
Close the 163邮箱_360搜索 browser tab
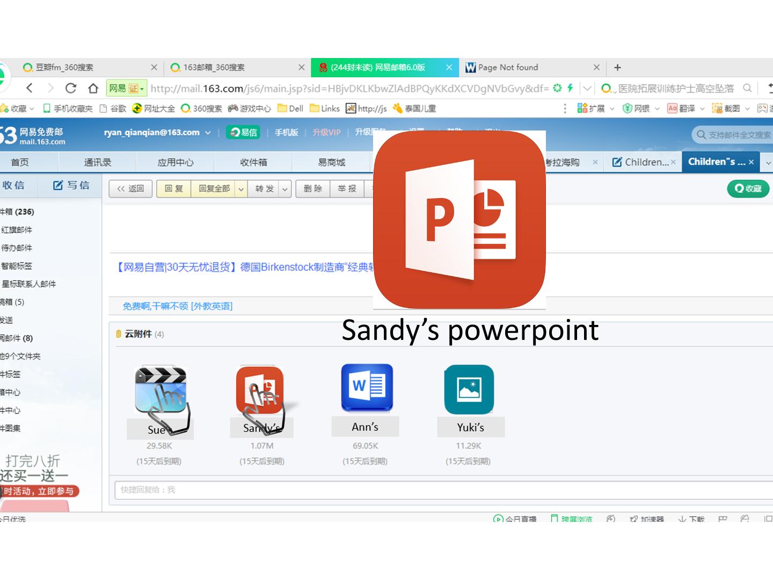pos(302,67)
